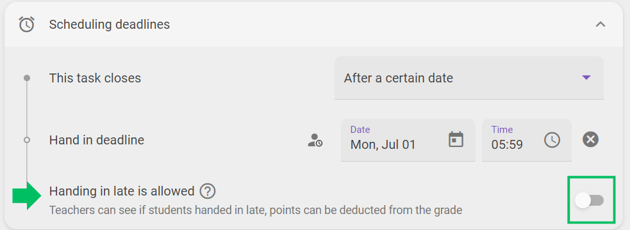
Task: Click the Time field showing 05:59
Action: (527, 140)
